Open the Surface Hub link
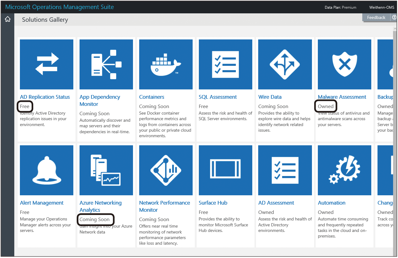Viewport: 398px width, 258px height. click(213, 203)
